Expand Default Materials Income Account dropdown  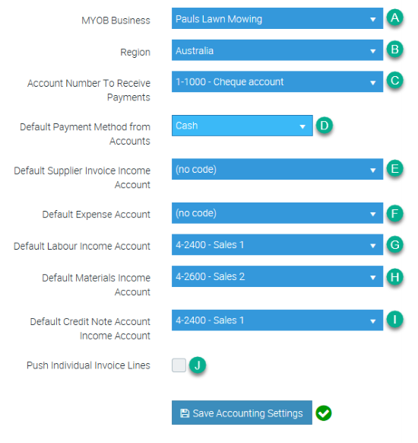tap(277, 276)
